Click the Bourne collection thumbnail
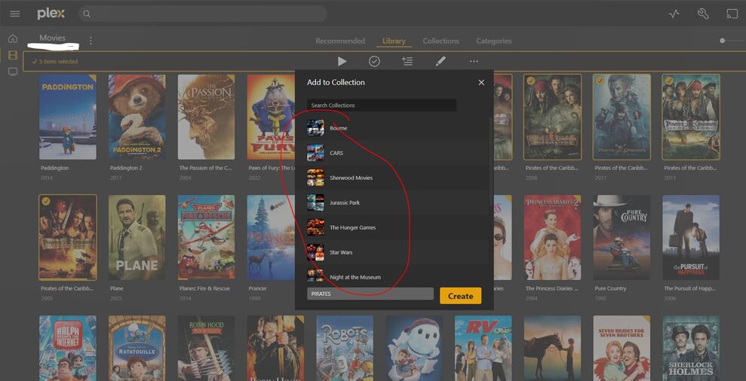This screenshot has width=746, height=381. coord(315,128)
